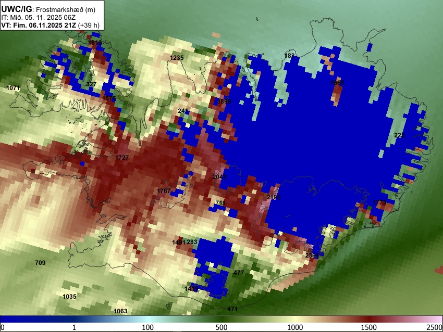Click the map value label 283

pyautogui.click(x=192, y=242)
